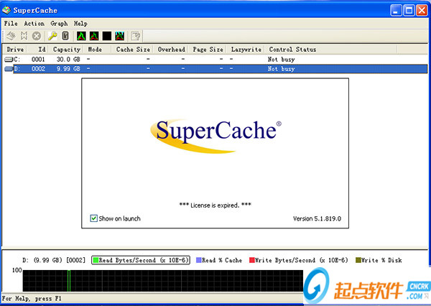
Task: Click the Cache Size column header
Action: [x=132, y=50]
